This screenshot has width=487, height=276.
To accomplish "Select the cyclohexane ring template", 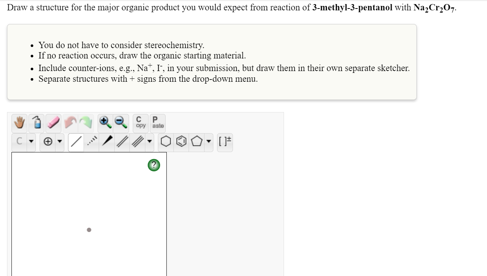I will (x=165, y=142).
